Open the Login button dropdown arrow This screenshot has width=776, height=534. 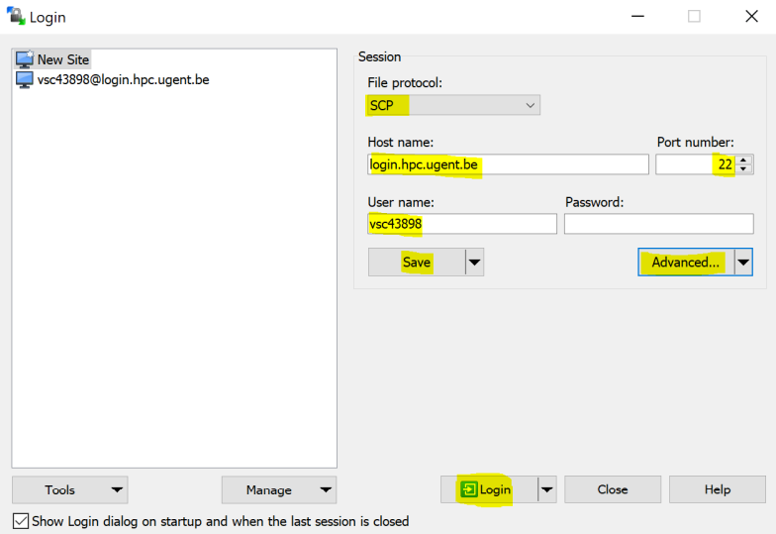point(546,489)
